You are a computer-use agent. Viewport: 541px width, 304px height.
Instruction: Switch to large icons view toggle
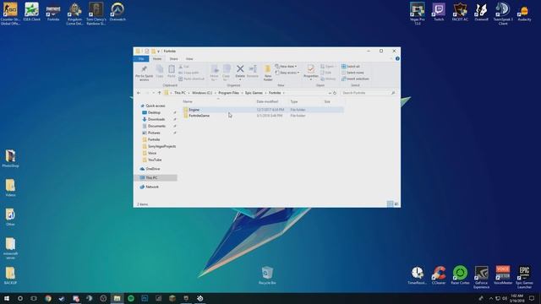pyautogui.click(x=396, y=204)
